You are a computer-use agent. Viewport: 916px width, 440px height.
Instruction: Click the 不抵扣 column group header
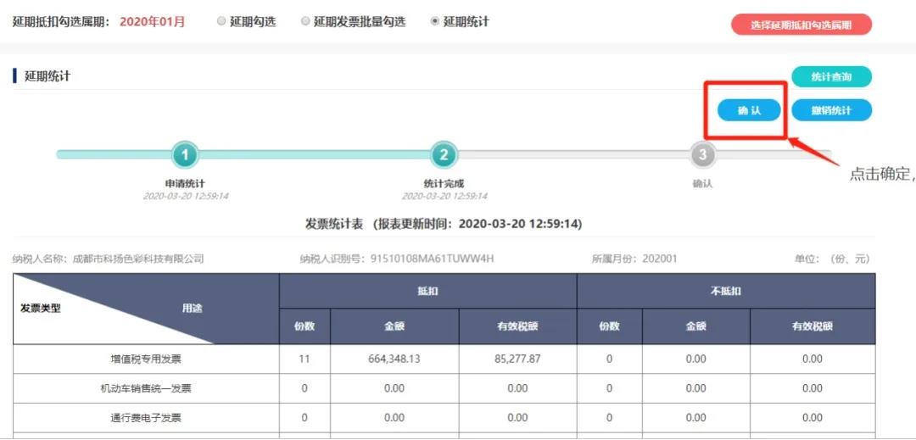725,291
